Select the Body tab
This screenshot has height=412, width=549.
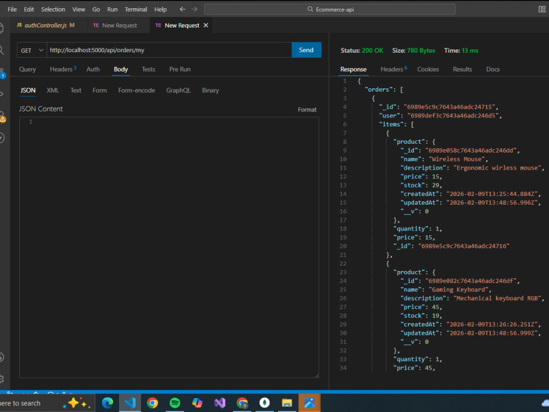coord(121,69)
